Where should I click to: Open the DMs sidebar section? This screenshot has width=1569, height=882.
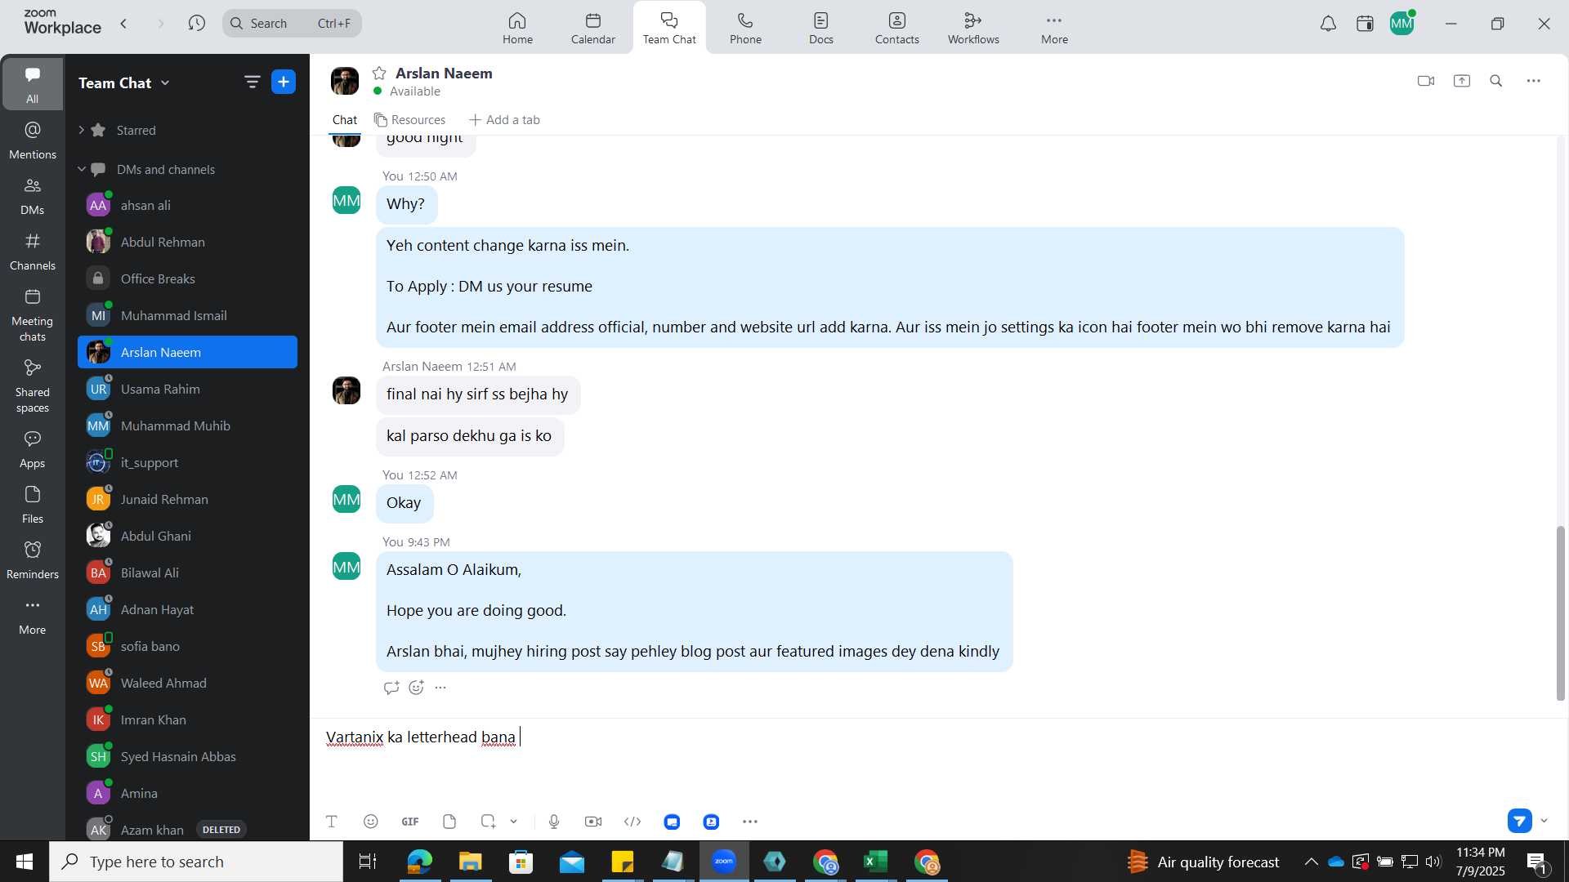click(x=33, y=196)
